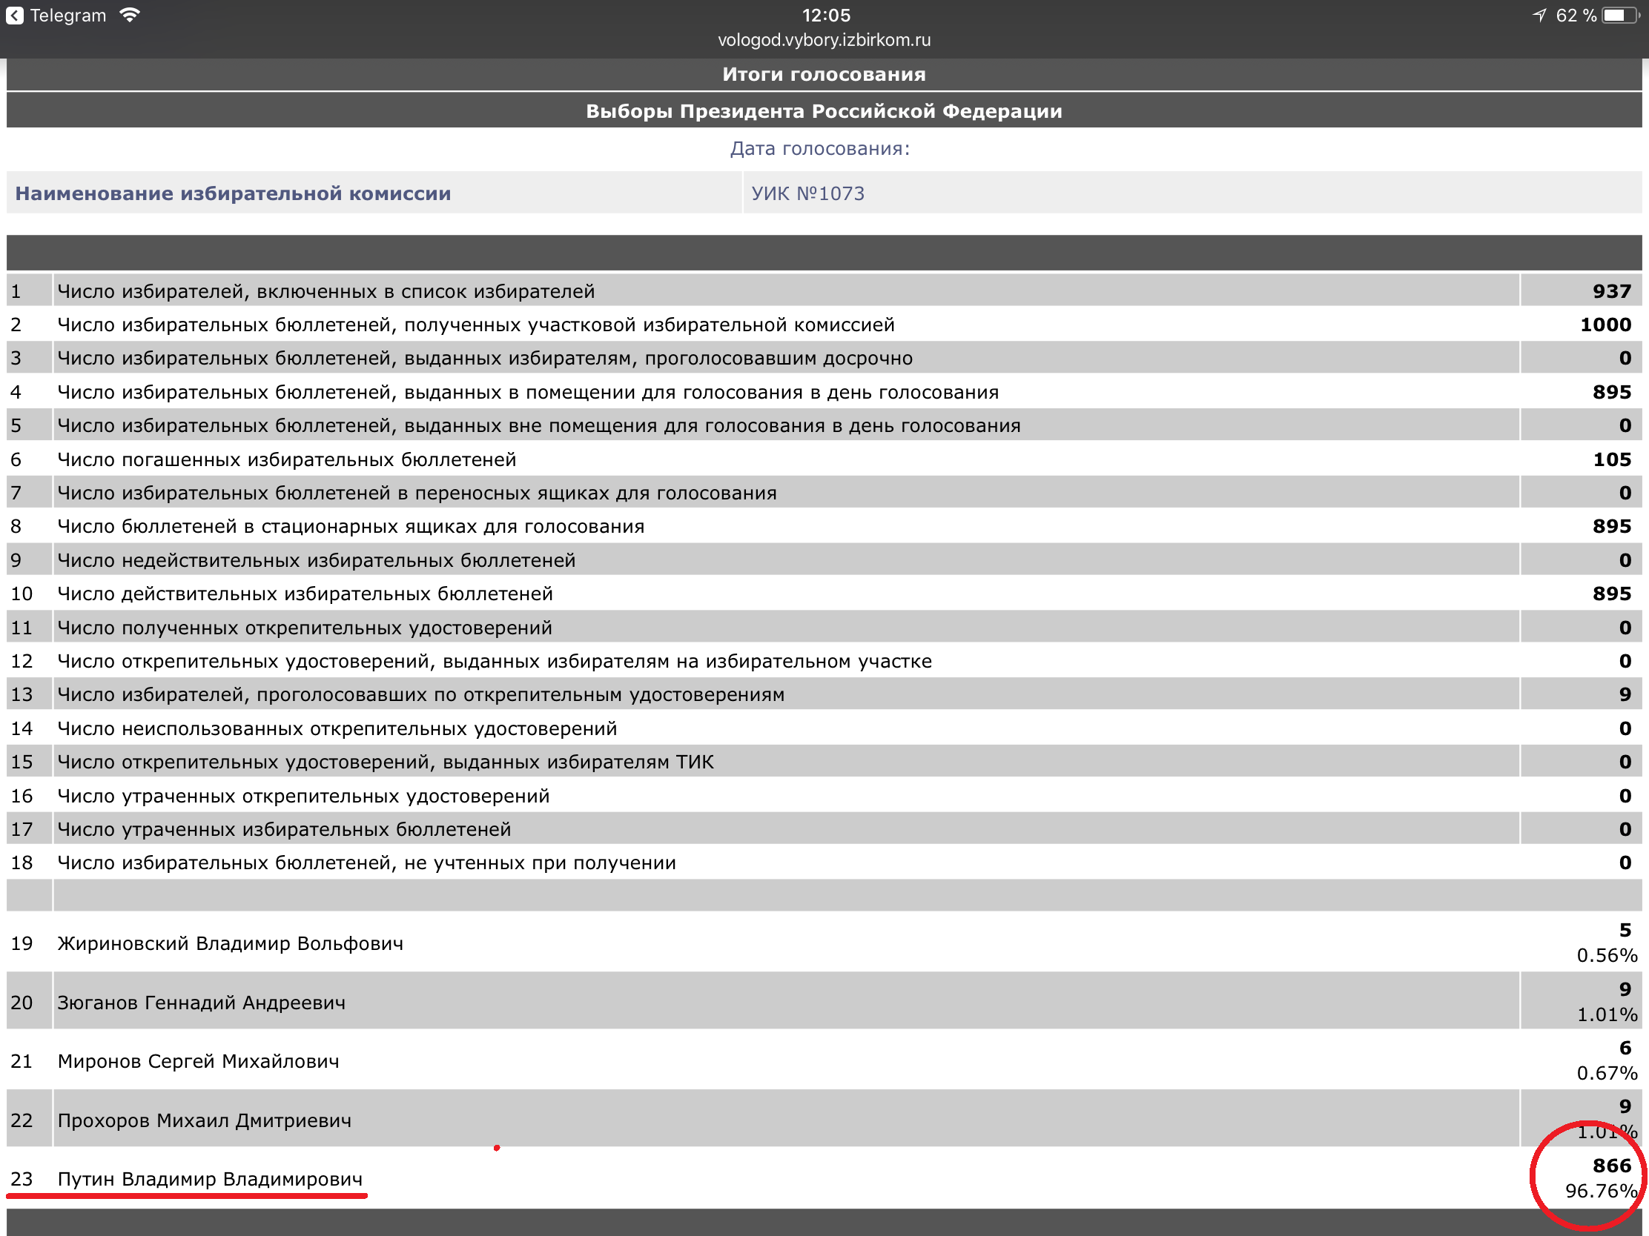This screenshot has width=1649, height=1236.
Task: Tap the Дата голосования label
Action: point(819,149)
